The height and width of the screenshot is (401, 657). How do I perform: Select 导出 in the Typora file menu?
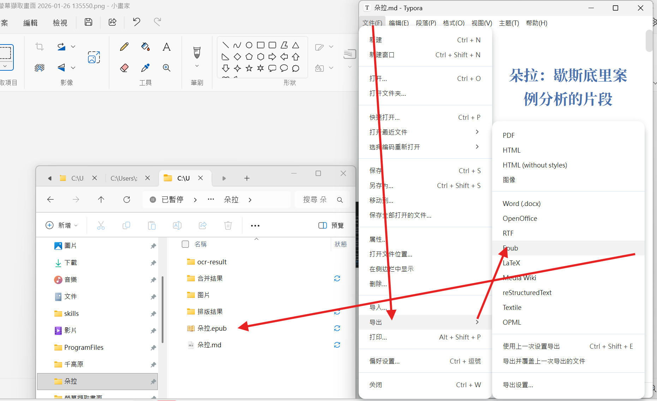pos(425,322)
